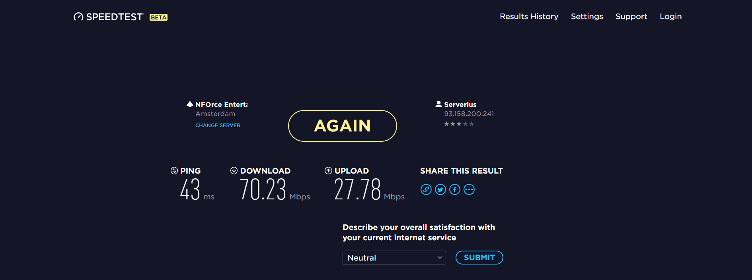Share result on Facebook icon
The height and width of the screenshot is (280, 752).
pos(454,189)
